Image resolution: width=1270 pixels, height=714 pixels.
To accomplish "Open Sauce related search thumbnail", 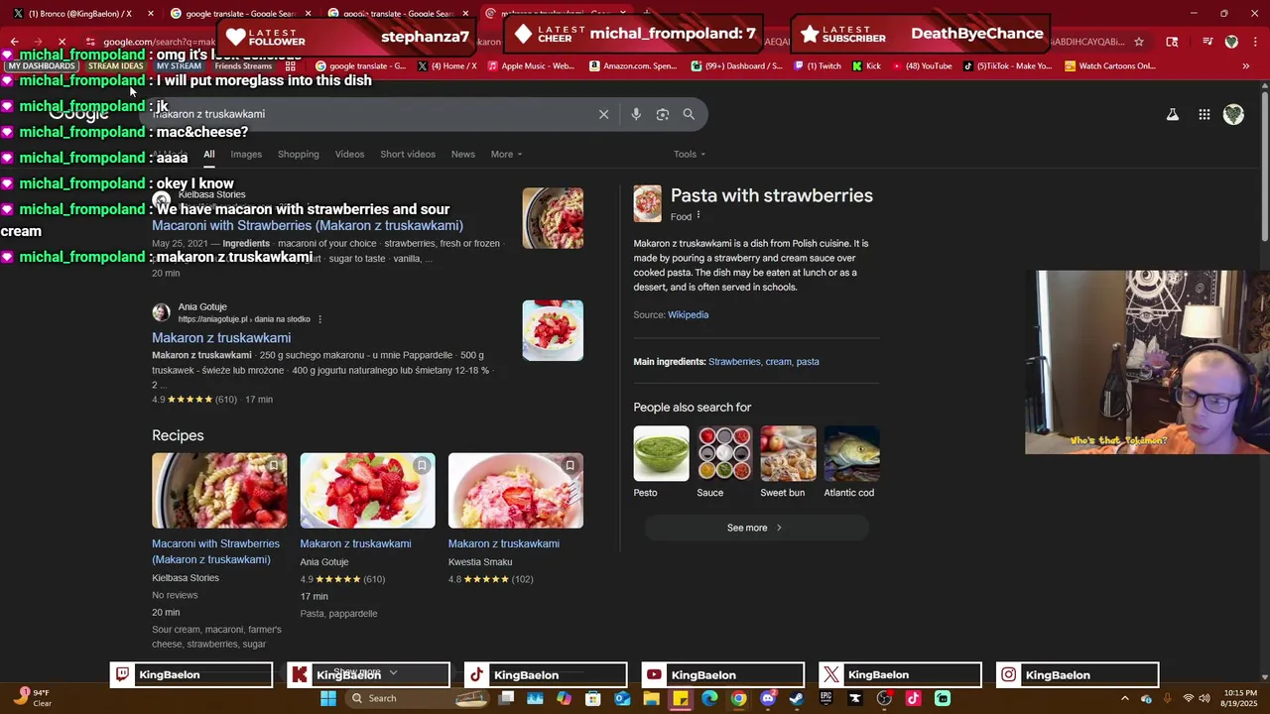I will (724, 453).
